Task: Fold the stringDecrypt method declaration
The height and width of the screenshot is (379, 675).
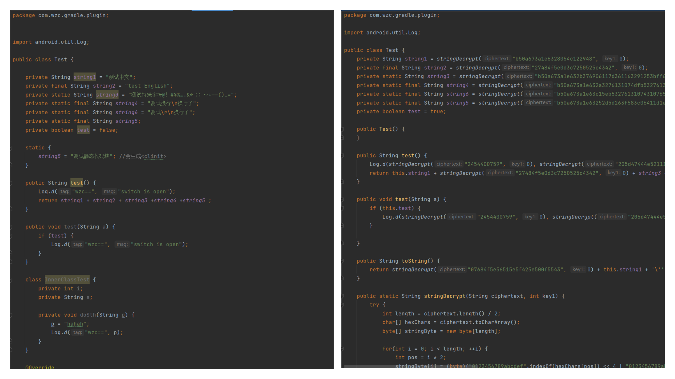Action: (343, 296)
